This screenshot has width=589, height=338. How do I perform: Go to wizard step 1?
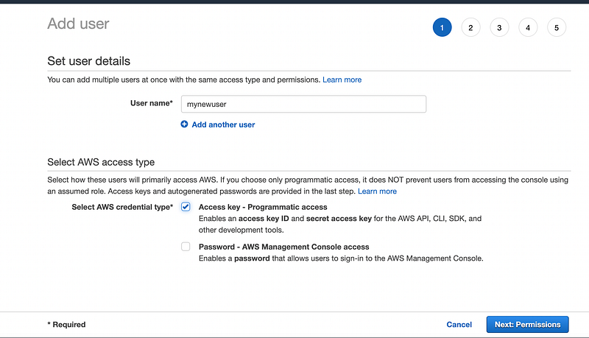tap(442, 27)
